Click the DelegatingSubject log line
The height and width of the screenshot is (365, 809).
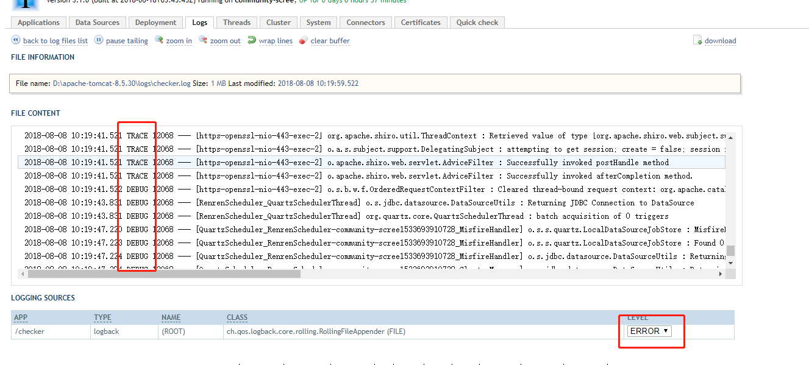pos(372,149)
